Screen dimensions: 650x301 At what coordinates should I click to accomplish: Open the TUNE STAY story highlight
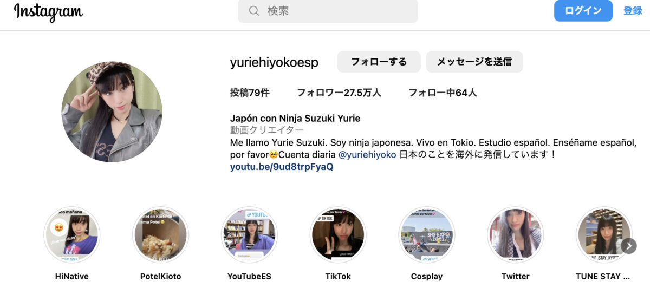pyautogui.click(x=603, y=234)
